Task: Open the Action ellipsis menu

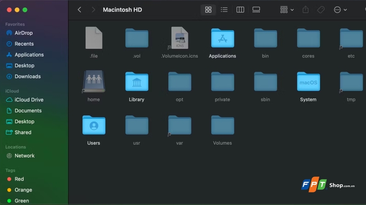Action: (x=340, y=10)
